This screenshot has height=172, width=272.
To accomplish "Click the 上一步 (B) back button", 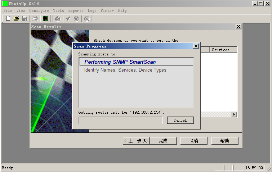I will tap(136, 141).
